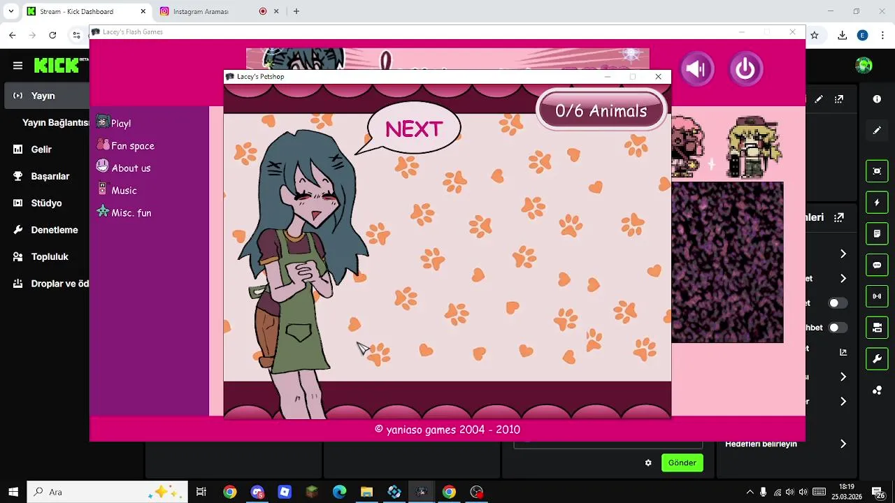This screenshot has width=895, height=503.
Task: Click the Windows Start button
Action: [13, 492]
